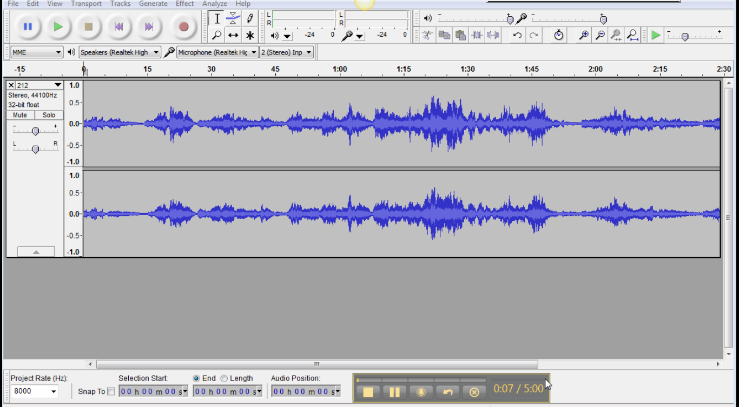Image resolution: width=739 pixels, height=407 pixels.
Task: Open the 2 (Stereo) Inp channels dropdown
Action: [287, 52]
